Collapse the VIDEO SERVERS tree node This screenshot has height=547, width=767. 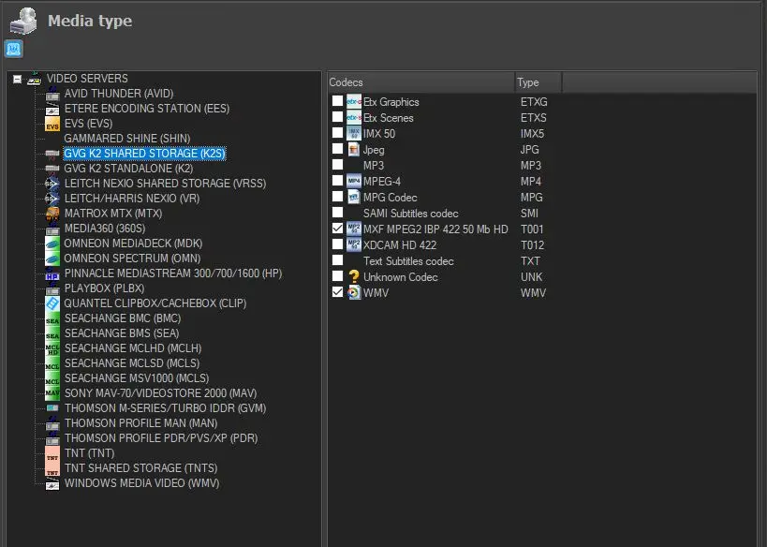pyautogui.click(x=18, y=80)
